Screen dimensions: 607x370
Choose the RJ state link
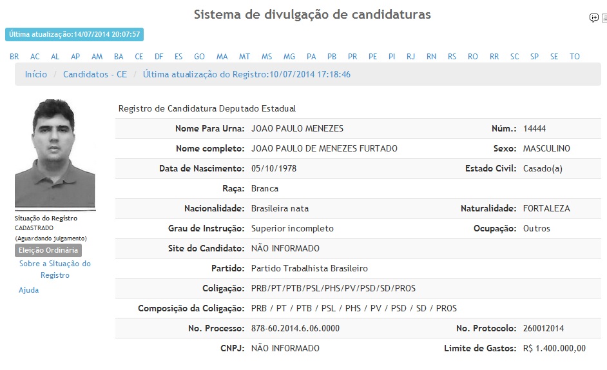(410, 57)
